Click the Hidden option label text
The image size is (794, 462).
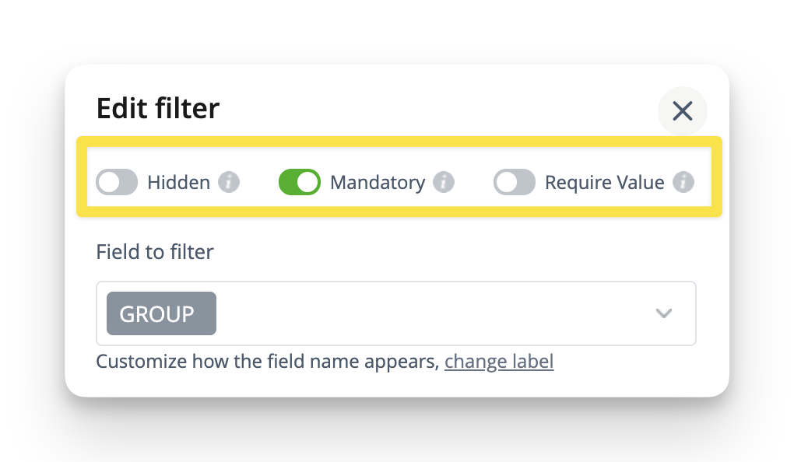coord(179,183)
